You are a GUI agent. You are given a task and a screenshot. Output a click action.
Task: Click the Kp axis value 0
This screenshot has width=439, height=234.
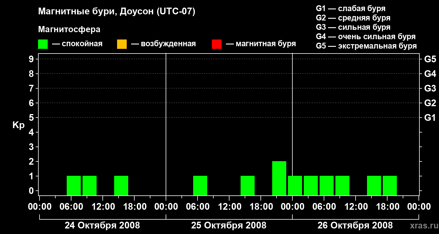[x=32, y=191]
